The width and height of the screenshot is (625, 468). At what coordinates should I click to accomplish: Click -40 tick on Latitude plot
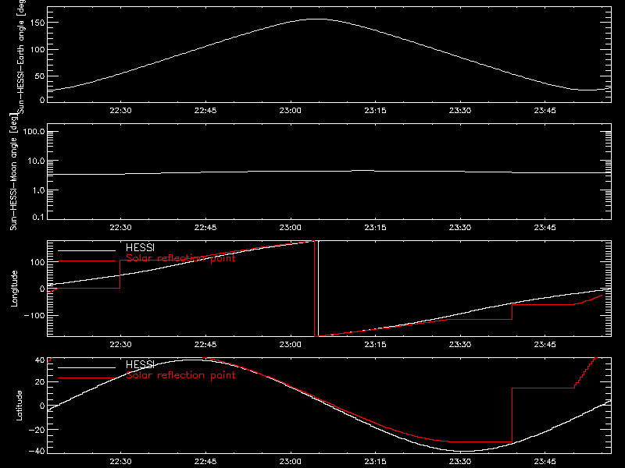(37, 451)
